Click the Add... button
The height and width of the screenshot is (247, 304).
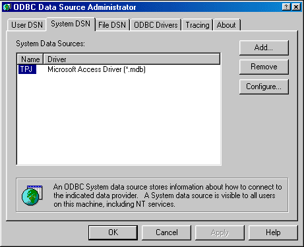[264, 48]
